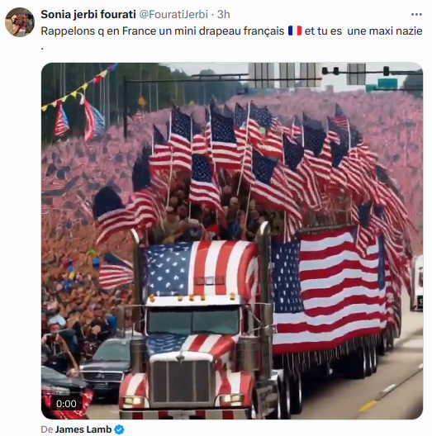The height and width of the screenshot is (436, 432).
Task: Click the black SUV beside the truck
Action: (x=107, y=367)
